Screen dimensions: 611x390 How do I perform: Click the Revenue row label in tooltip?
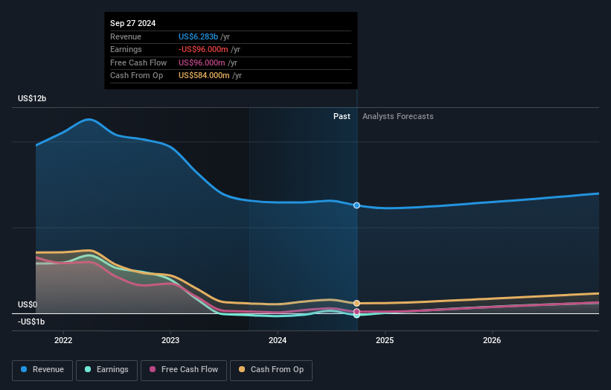coord(126,36)
